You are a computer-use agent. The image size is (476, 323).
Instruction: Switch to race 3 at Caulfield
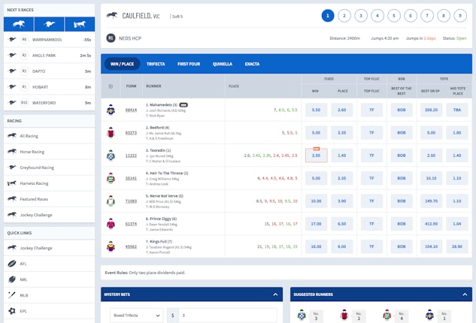point(361,16)
